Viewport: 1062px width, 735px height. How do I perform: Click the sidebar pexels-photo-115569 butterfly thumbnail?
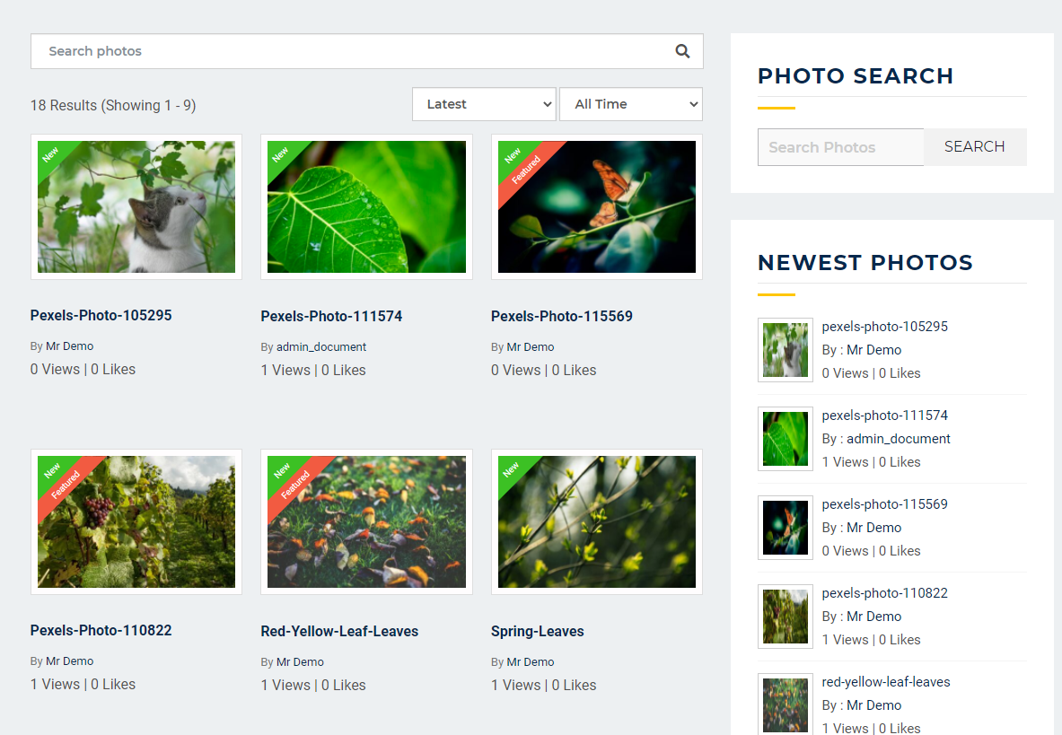[x=785, y=527]
